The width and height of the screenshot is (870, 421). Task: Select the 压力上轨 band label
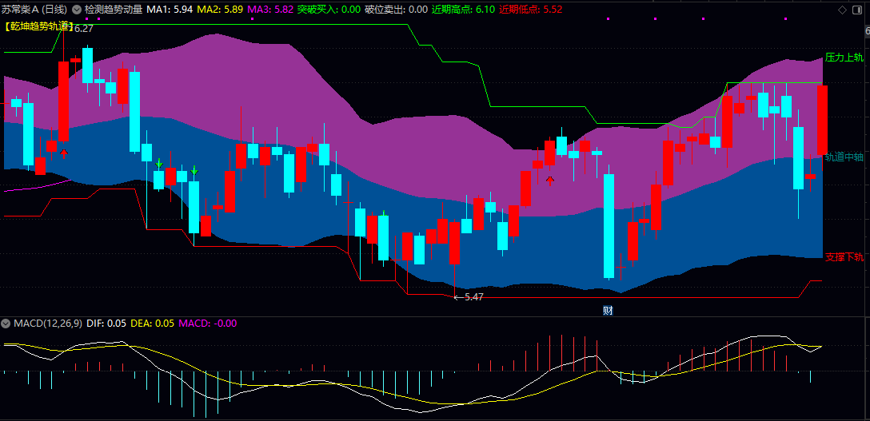(x=844, y=57)
